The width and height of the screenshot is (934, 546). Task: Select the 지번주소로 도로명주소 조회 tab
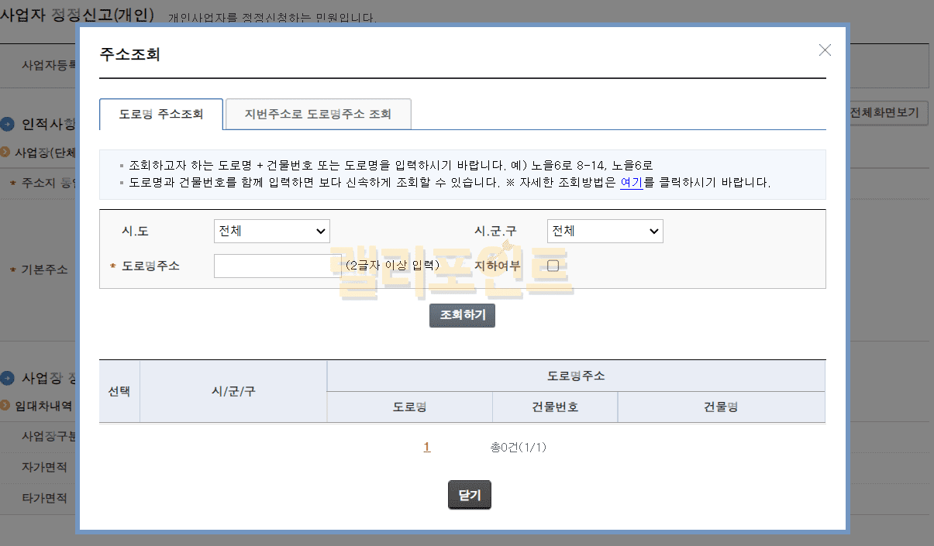pos(318,114)
